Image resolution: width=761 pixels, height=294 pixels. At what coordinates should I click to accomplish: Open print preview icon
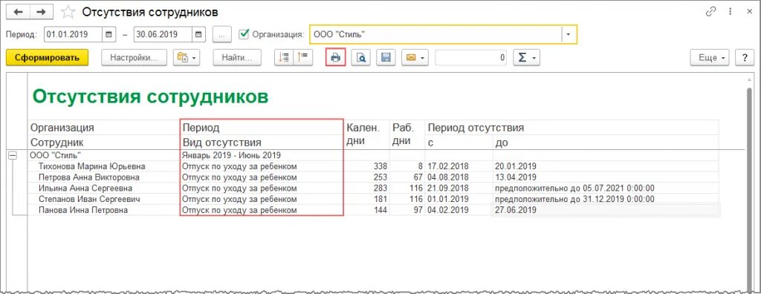pyautogui.click(x=361, y=58)
